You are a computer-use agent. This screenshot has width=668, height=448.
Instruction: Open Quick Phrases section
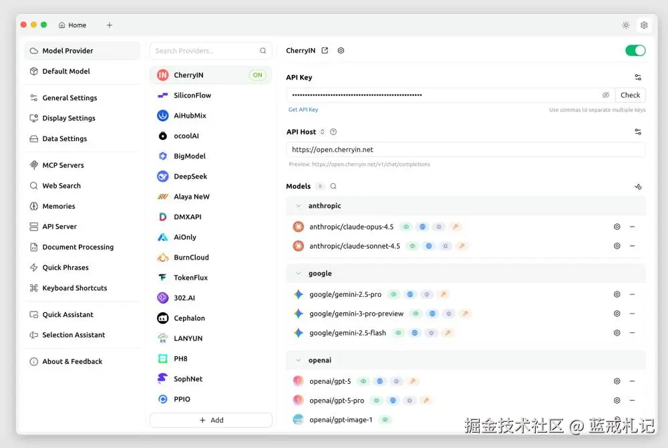point(82,267)
